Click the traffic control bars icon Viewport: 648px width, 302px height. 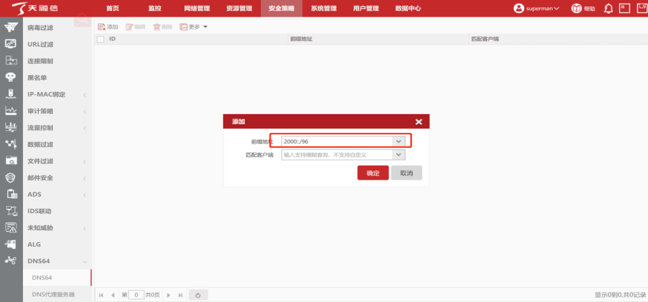(11, 128)
